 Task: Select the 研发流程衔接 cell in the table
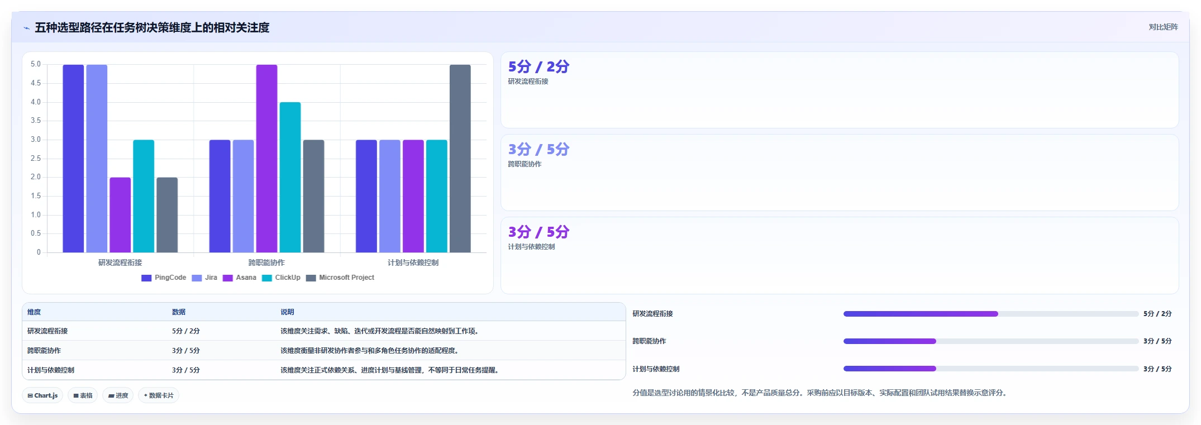click(x=47, y=331)
